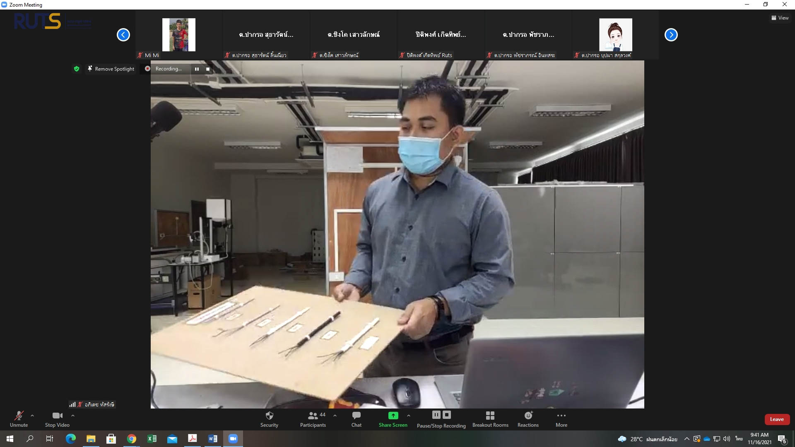Viewport: 795px width, 447px height.
Task: Open the Participants panel
Action: 313,419
